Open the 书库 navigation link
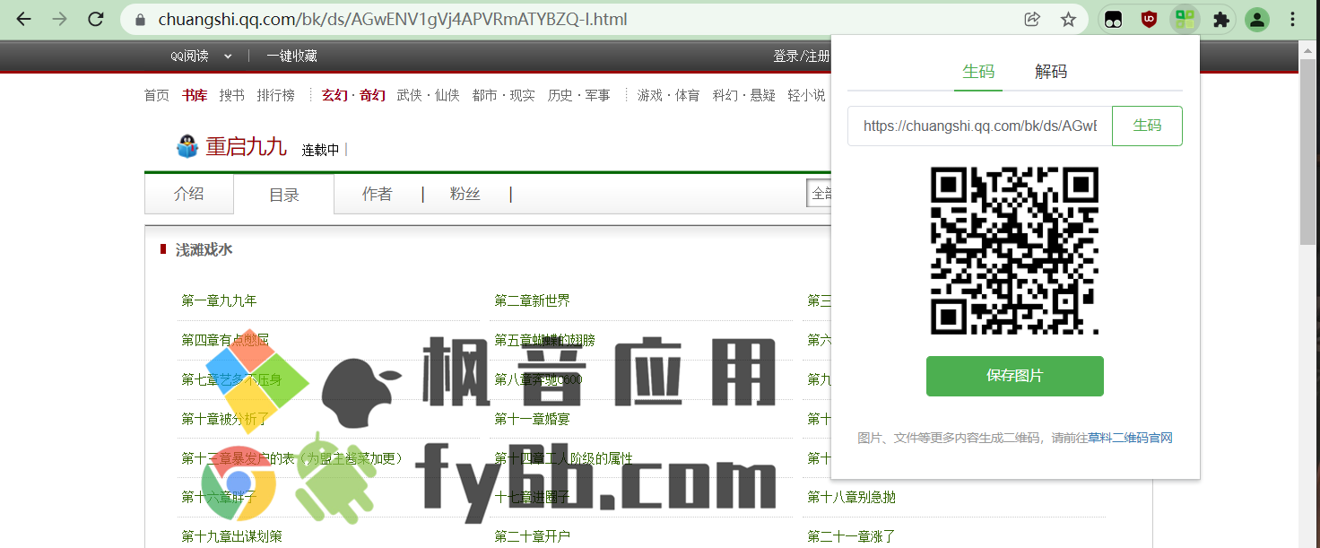The width and height of the screenshot is (1320, 548). click(x=195, y=95)
